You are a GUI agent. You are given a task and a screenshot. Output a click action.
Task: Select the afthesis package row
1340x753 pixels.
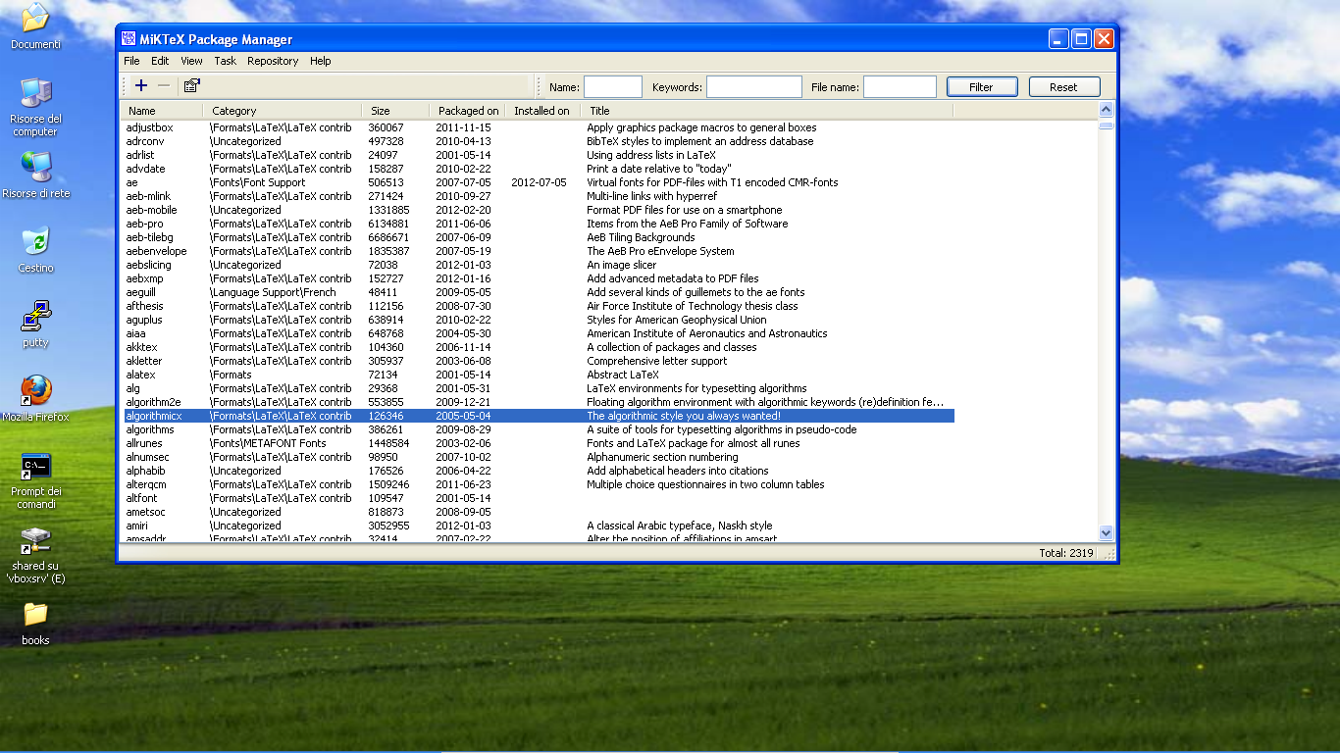click(x=538, y=306)
